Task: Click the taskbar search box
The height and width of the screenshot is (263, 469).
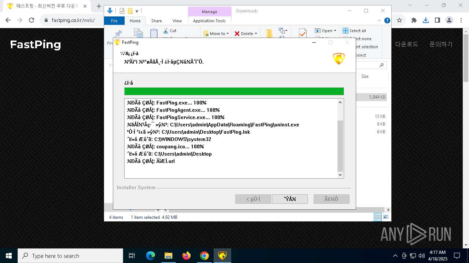Action: [70, 256]
